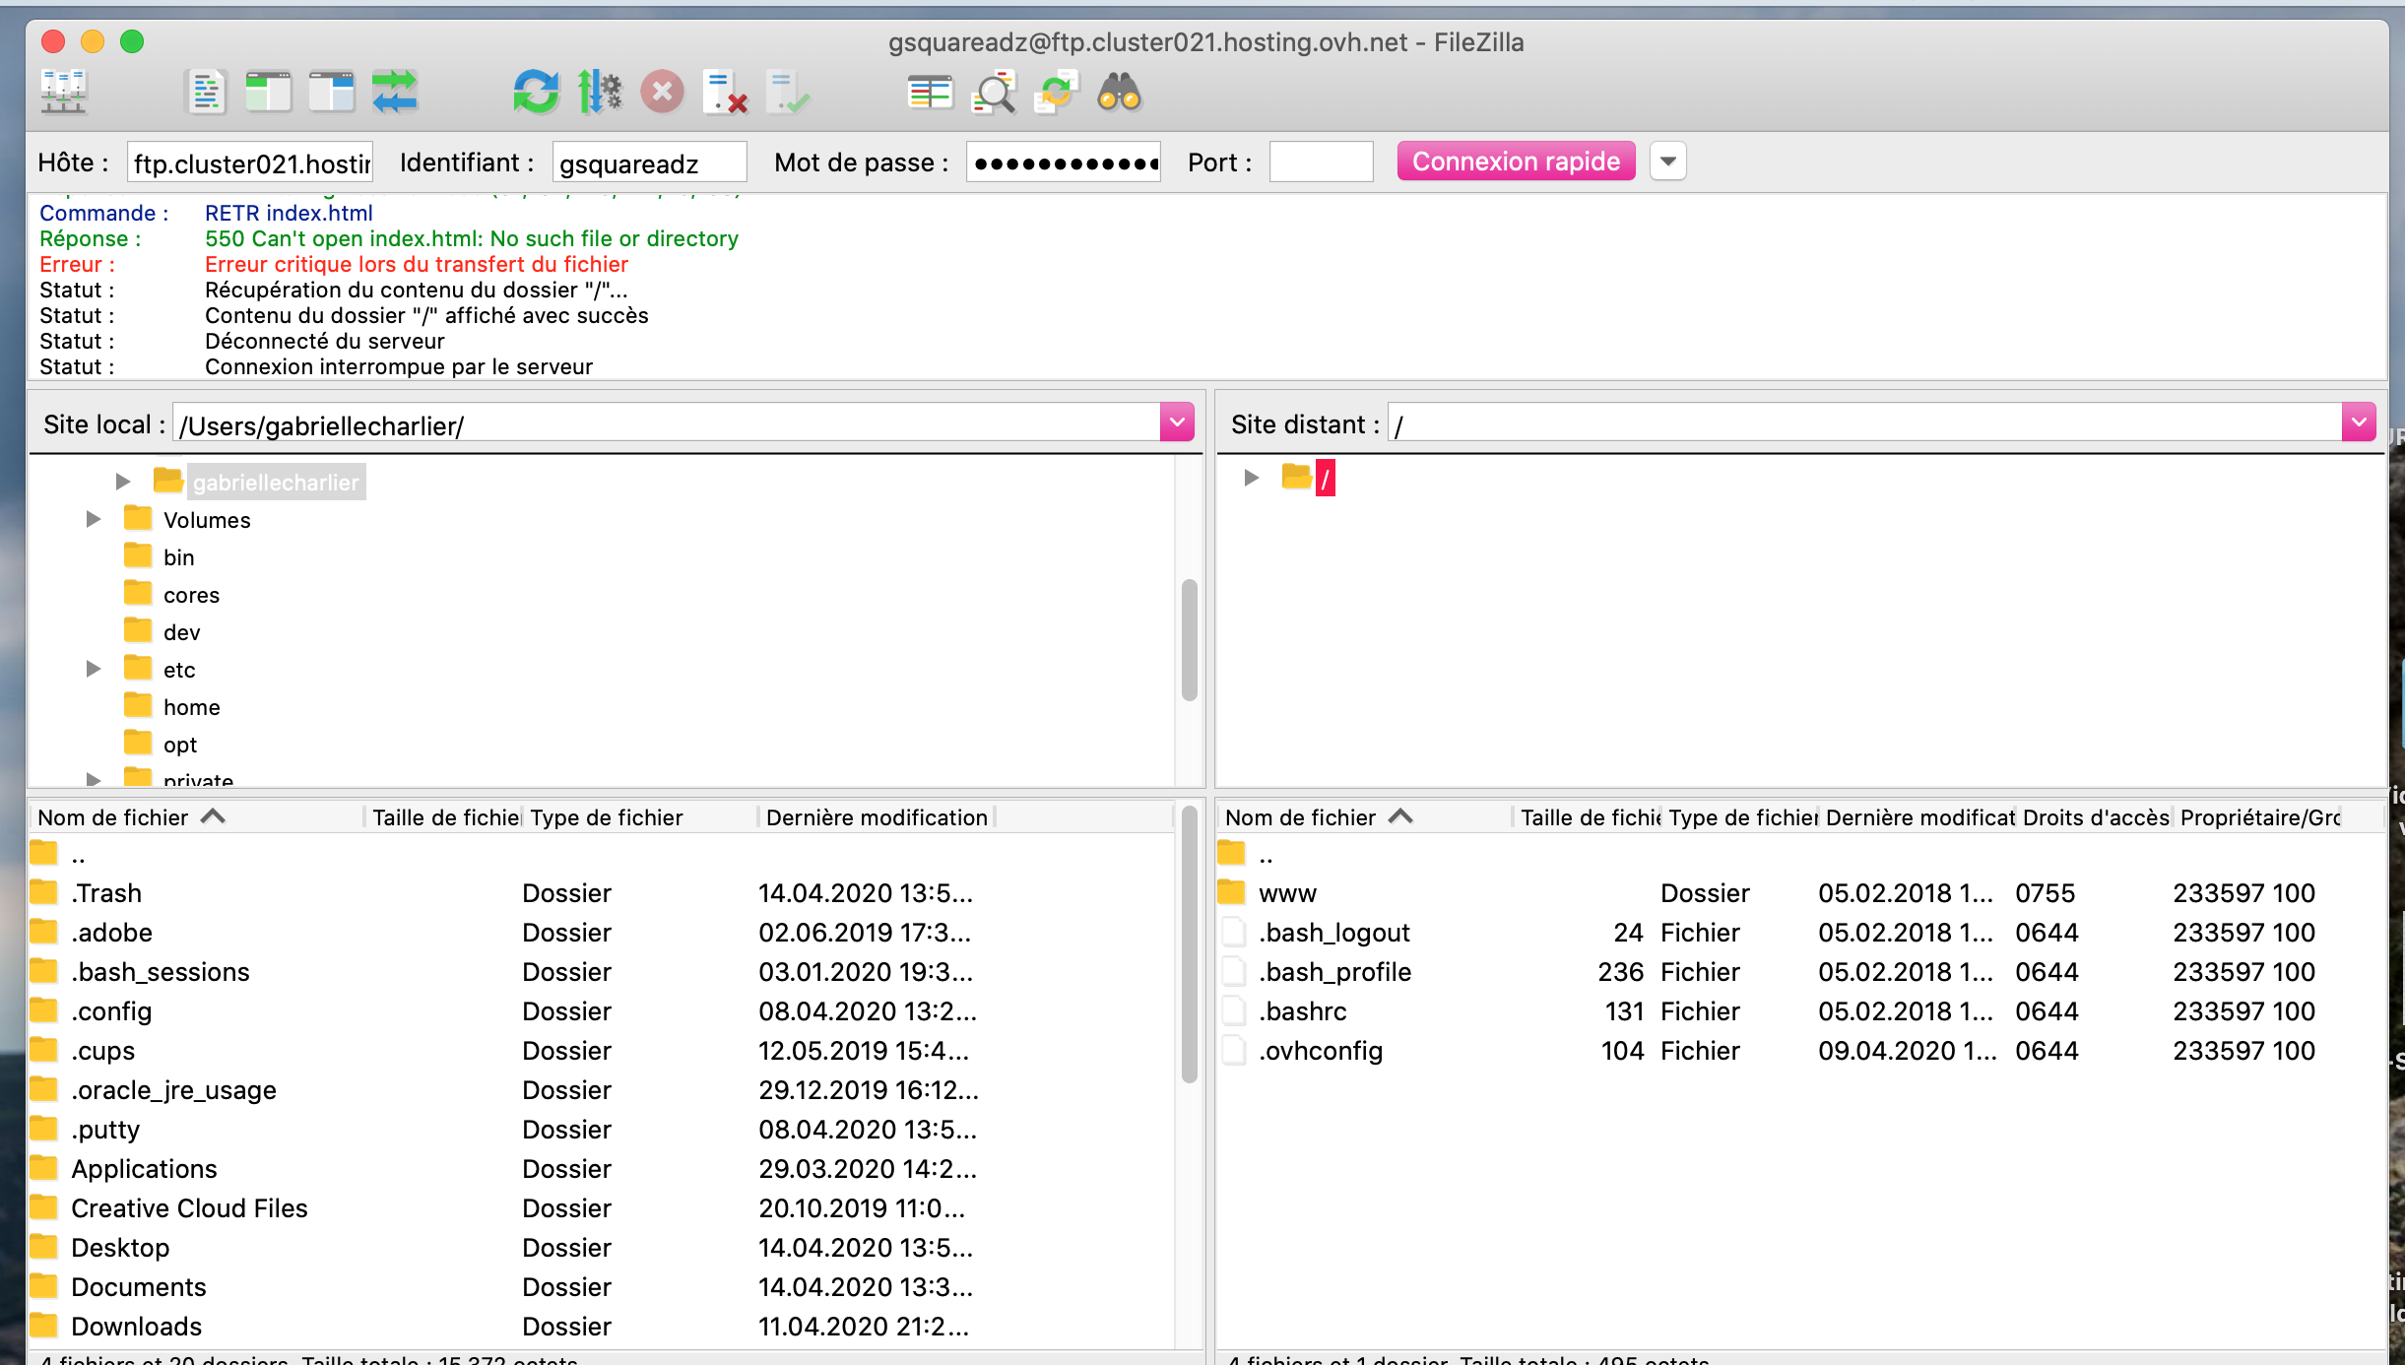Click the cancel current operation icon
Viewport: 2405px width, 1365px height.
point(662,94)
